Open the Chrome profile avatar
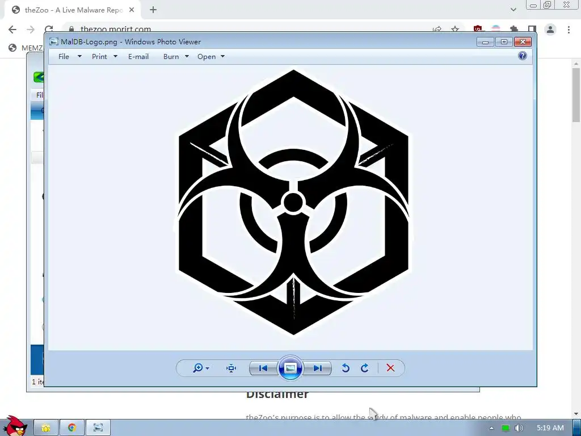 coord(550,30)
